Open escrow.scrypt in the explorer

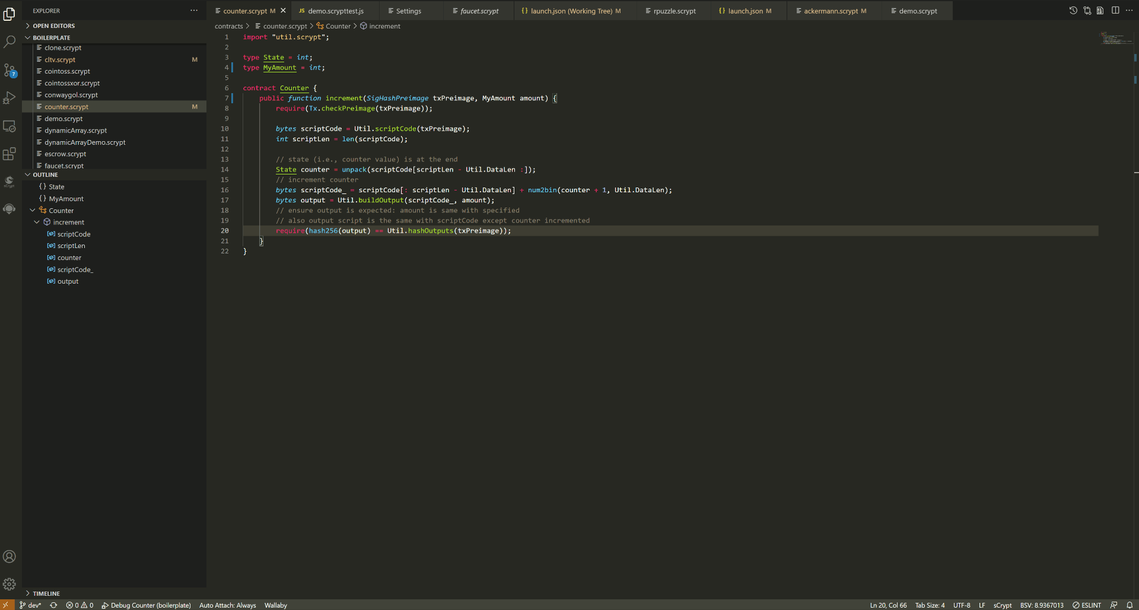pos(114,154)
